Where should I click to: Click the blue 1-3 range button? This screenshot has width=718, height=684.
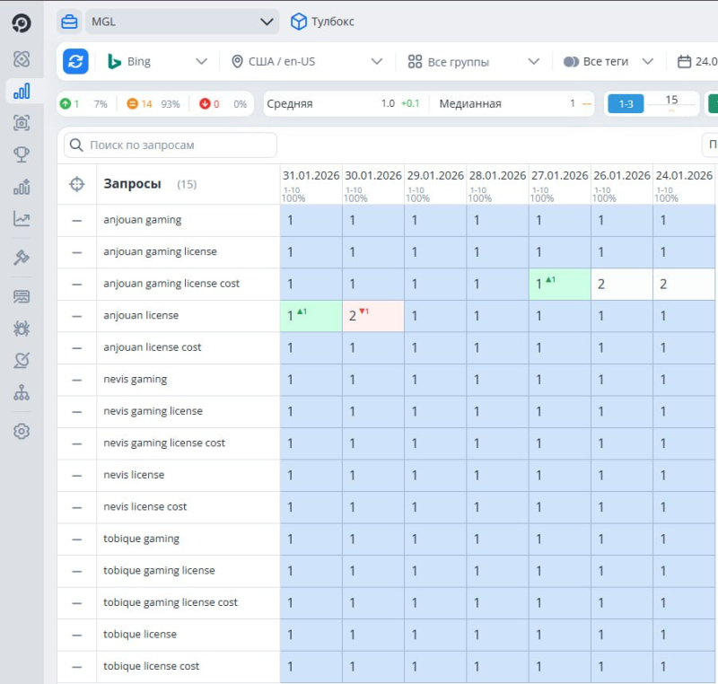pos(626,104)
